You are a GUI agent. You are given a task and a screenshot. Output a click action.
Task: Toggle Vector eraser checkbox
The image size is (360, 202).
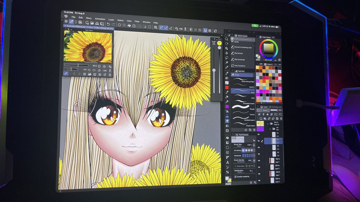(235, 166)
